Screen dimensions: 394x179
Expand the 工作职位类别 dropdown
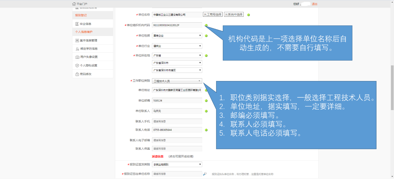tap(177, 81)
